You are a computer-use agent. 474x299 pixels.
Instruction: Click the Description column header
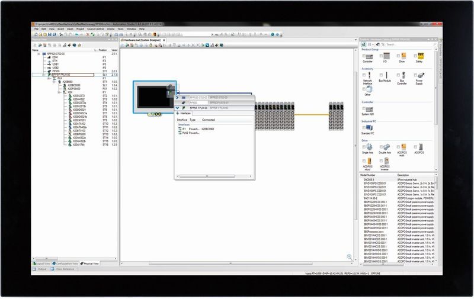403,175
